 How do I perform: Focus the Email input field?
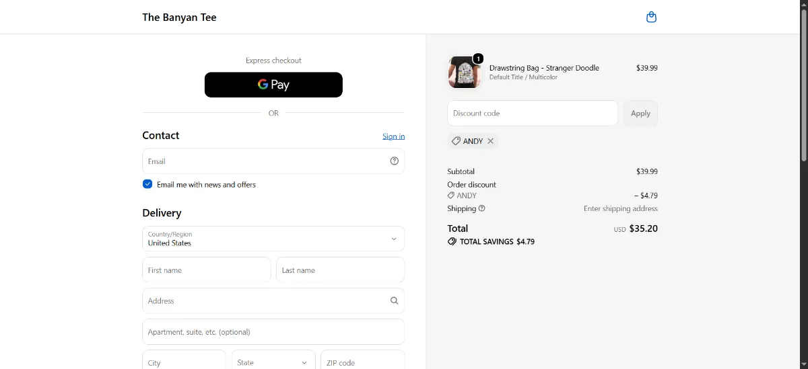pyautogui.click(x=273, y=161)
